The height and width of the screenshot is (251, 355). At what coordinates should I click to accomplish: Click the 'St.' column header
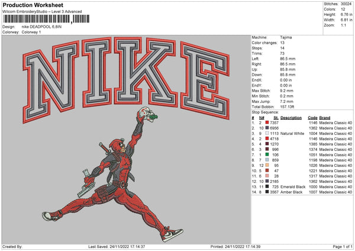click(276, 118)
